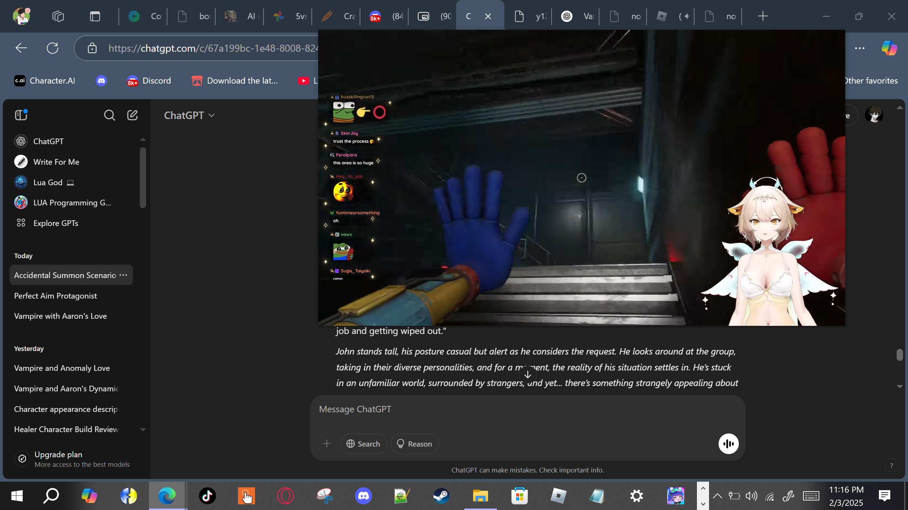Close the ChatGPT sidebar
The height and width of the screenshot is (510, 908).
[21, 115]
